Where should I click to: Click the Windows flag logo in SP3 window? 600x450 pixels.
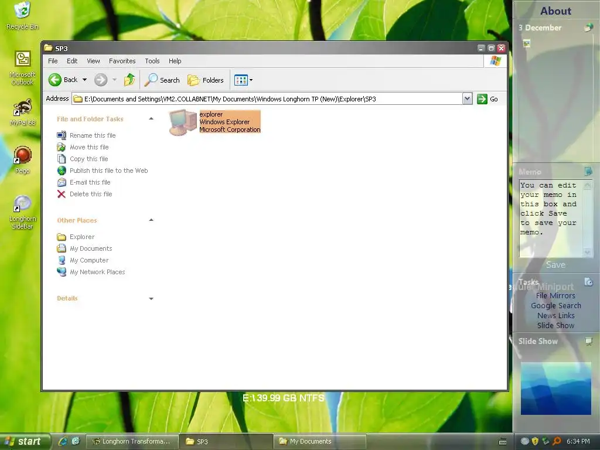pyautogui.click(x=496, y=61)
